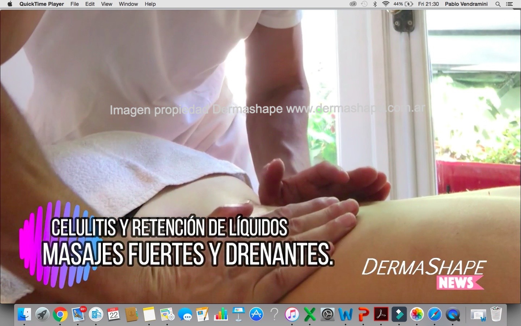The image size is (521, 326).
Task: Open the minimized Word document in the Dock
Action: [478, 314]
